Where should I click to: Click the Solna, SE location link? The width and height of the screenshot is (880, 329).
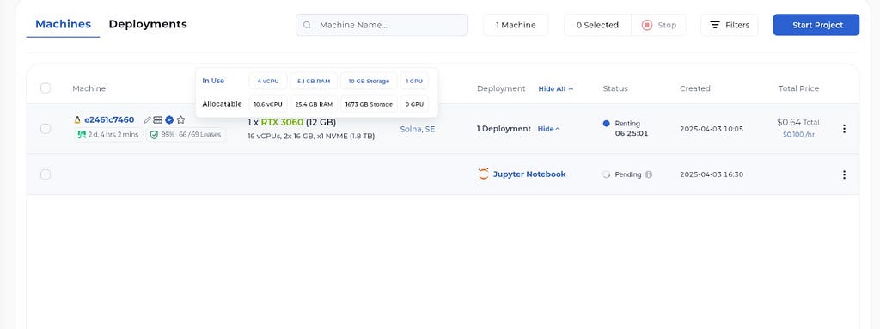coord(418,129)
